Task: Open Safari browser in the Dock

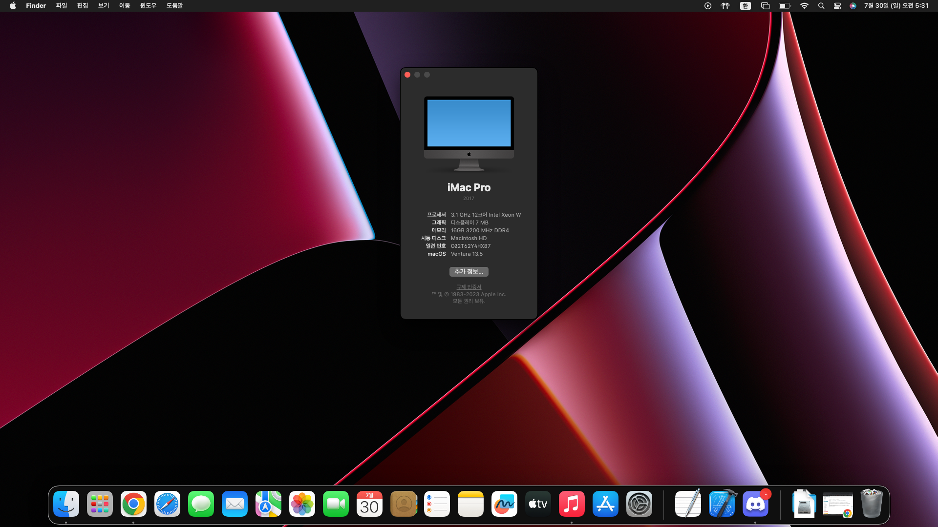Action: point(167,504)
